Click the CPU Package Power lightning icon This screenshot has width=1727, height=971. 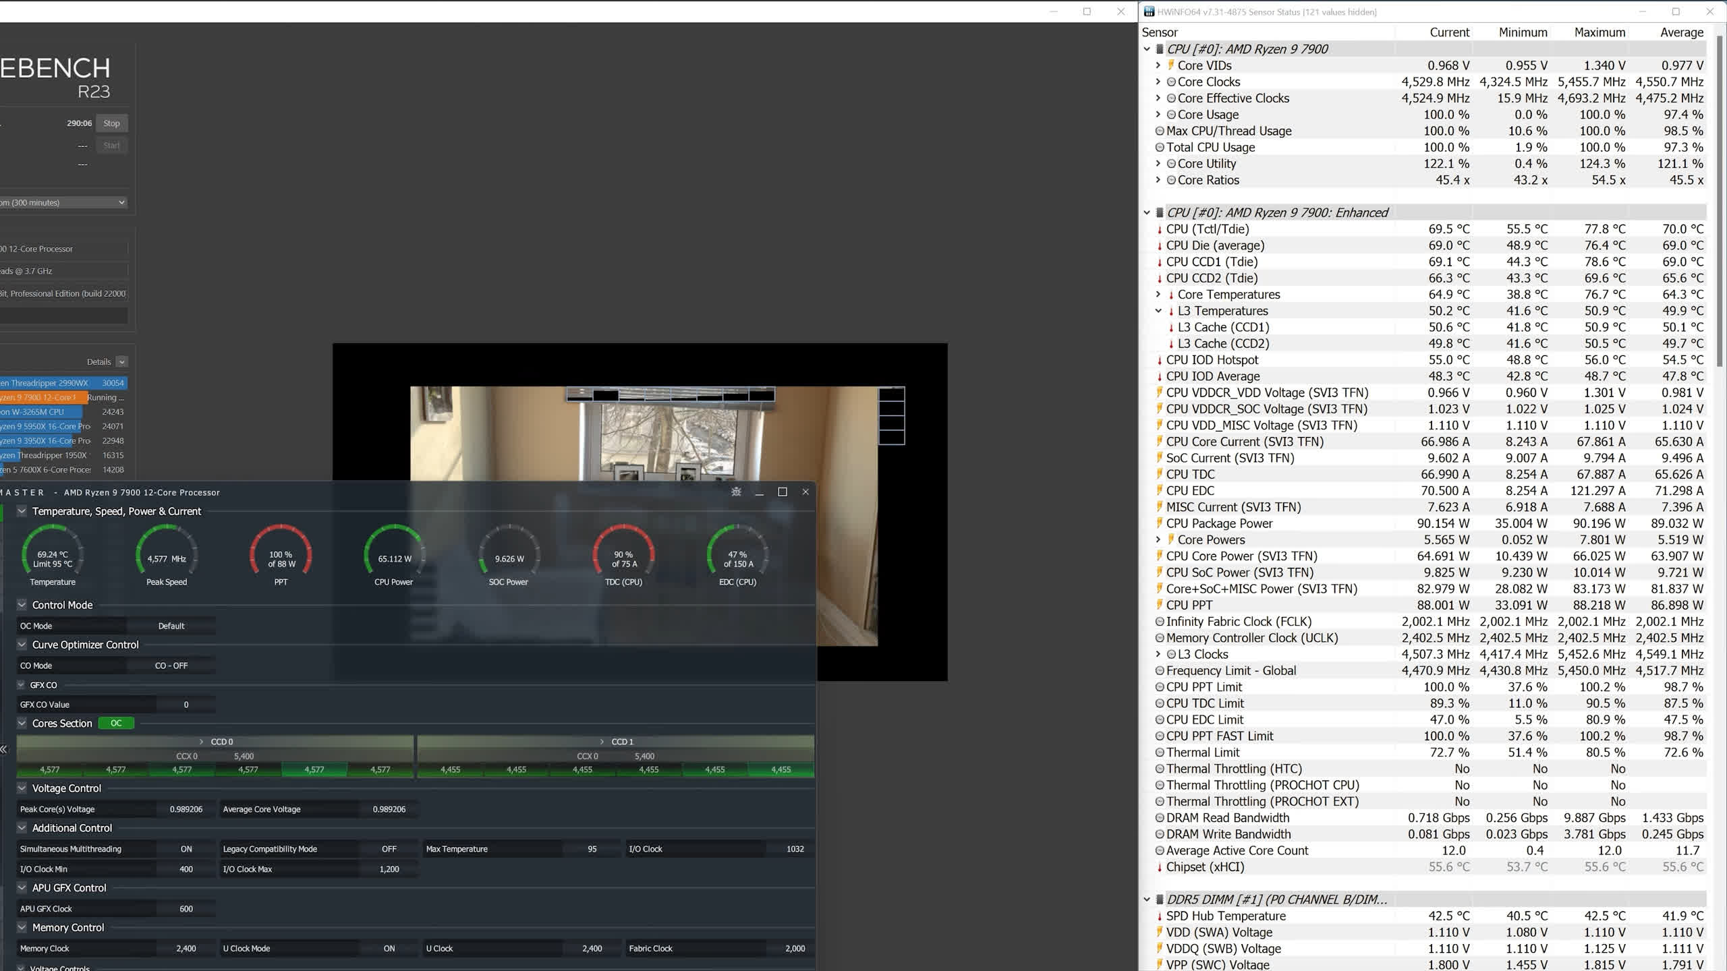(1160, 523)
